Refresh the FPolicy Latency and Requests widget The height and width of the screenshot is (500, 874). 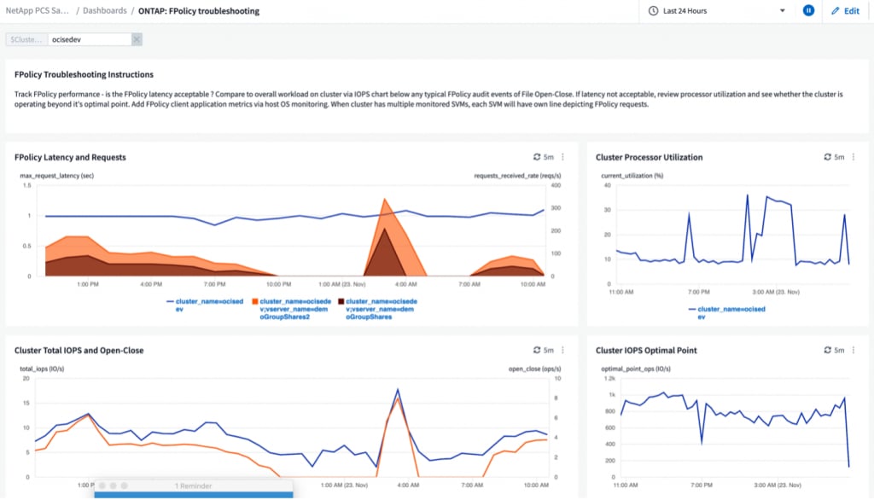(537, 157)
